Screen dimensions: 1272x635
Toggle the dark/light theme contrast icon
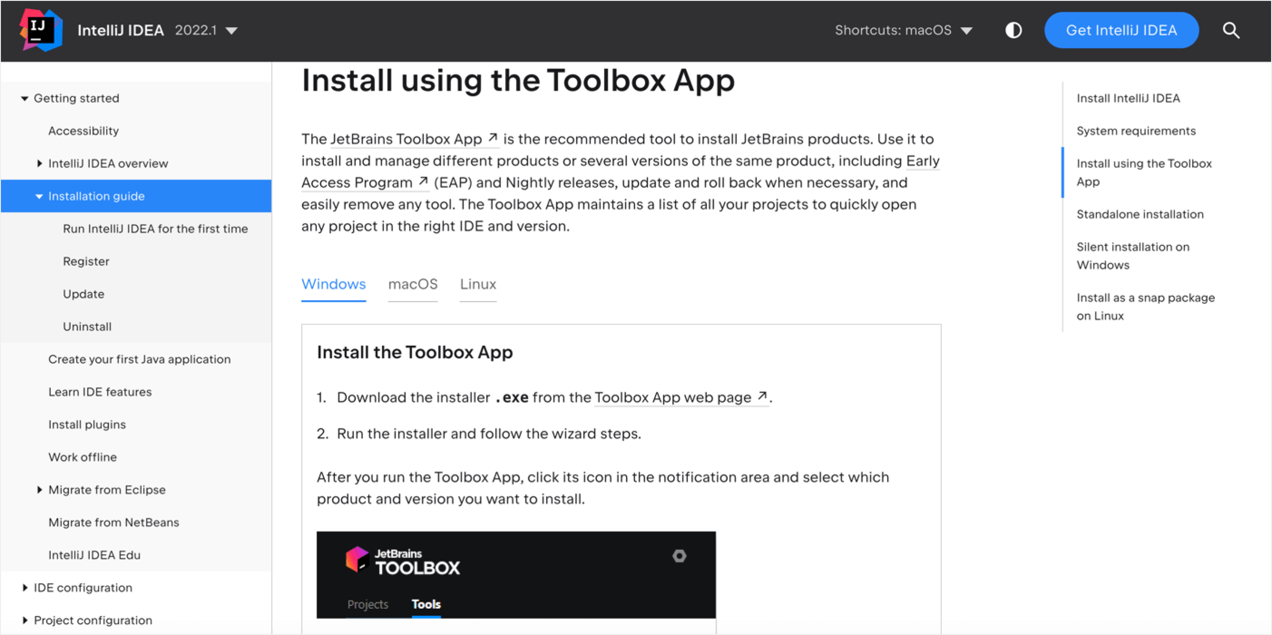click(x=1013, y=30)
